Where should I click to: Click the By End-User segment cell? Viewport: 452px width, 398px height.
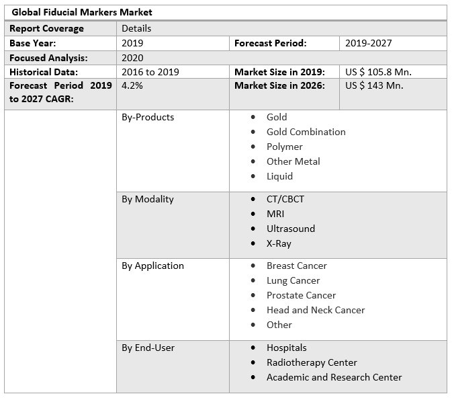click(148, 348)
